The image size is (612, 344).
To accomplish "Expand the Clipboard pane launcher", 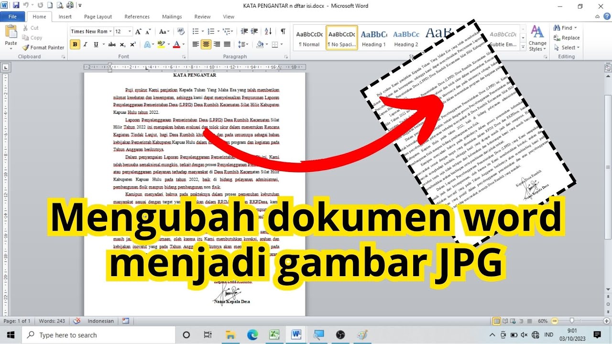I will tap(64, 57).
